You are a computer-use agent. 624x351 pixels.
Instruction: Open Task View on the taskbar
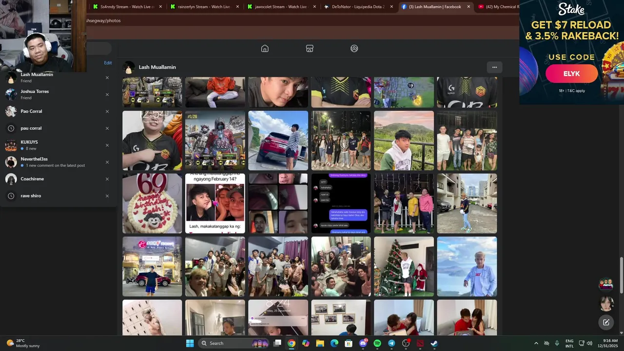277,343
